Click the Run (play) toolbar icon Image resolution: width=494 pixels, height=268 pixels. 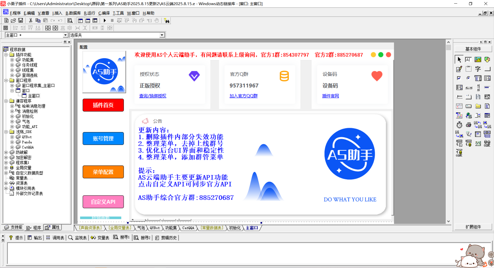105,21
